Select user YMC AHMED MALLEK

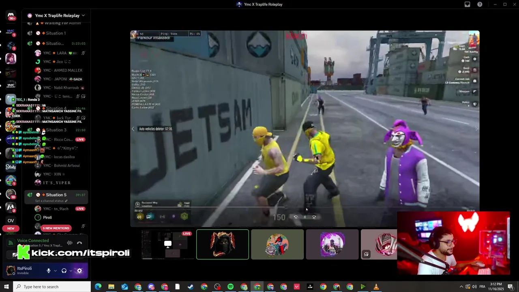(x=60, y=70)
